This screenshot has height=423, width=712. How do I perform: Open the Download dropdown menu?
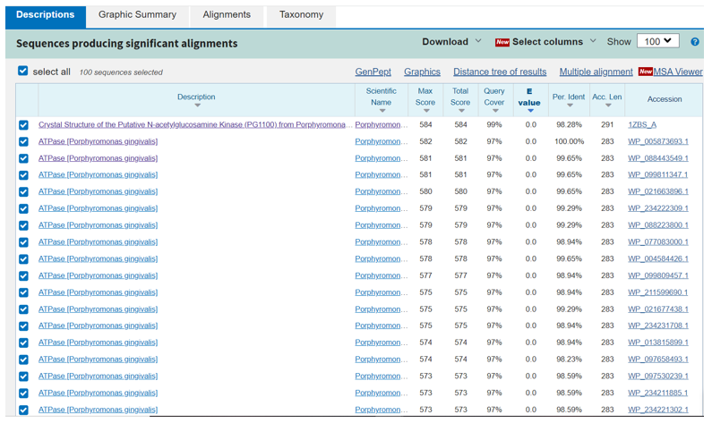451,41
